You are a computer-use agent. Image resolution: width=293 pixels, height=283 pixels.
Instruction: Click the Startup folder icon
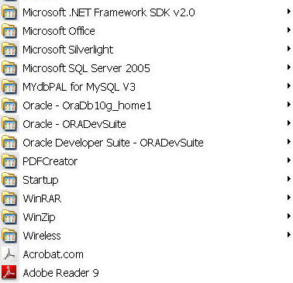click(9, 180)
